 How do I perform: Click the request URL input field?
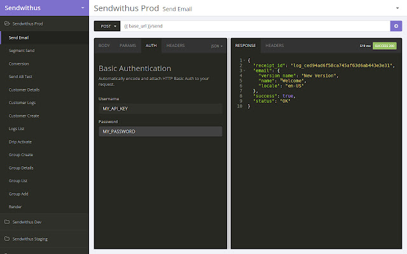coord(254,26)
